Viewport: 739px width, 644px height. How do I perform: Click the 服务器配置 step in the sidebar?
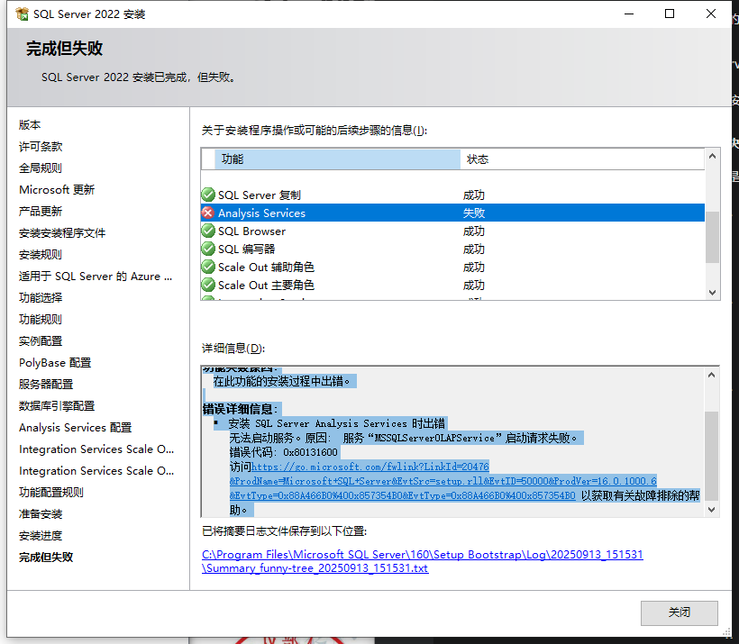click(x=46, y=385)
